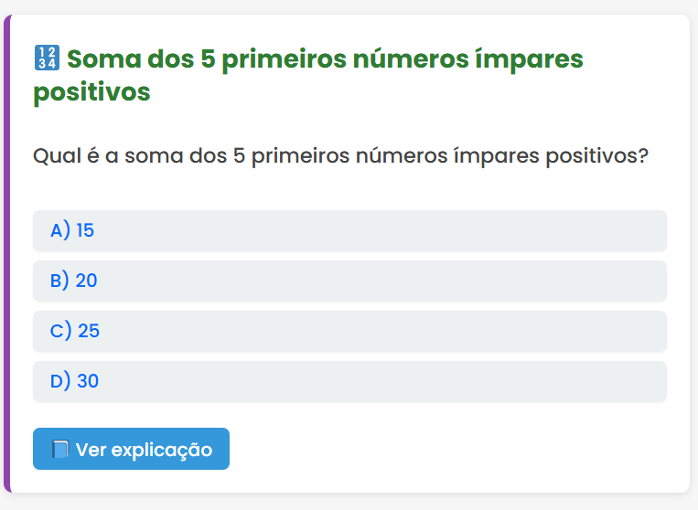Click the word "positivos" in the green heading
This screenshot has height=510, width=698.
(91, 92)
